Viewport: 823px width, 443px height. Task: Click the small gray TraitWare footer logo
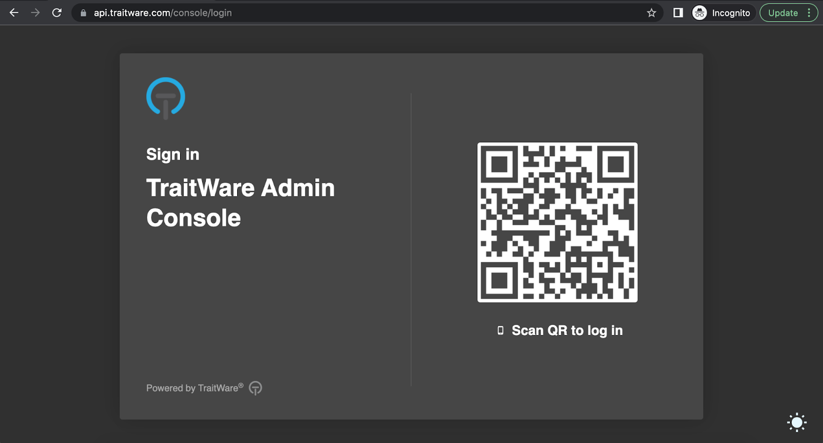[256, 388]
